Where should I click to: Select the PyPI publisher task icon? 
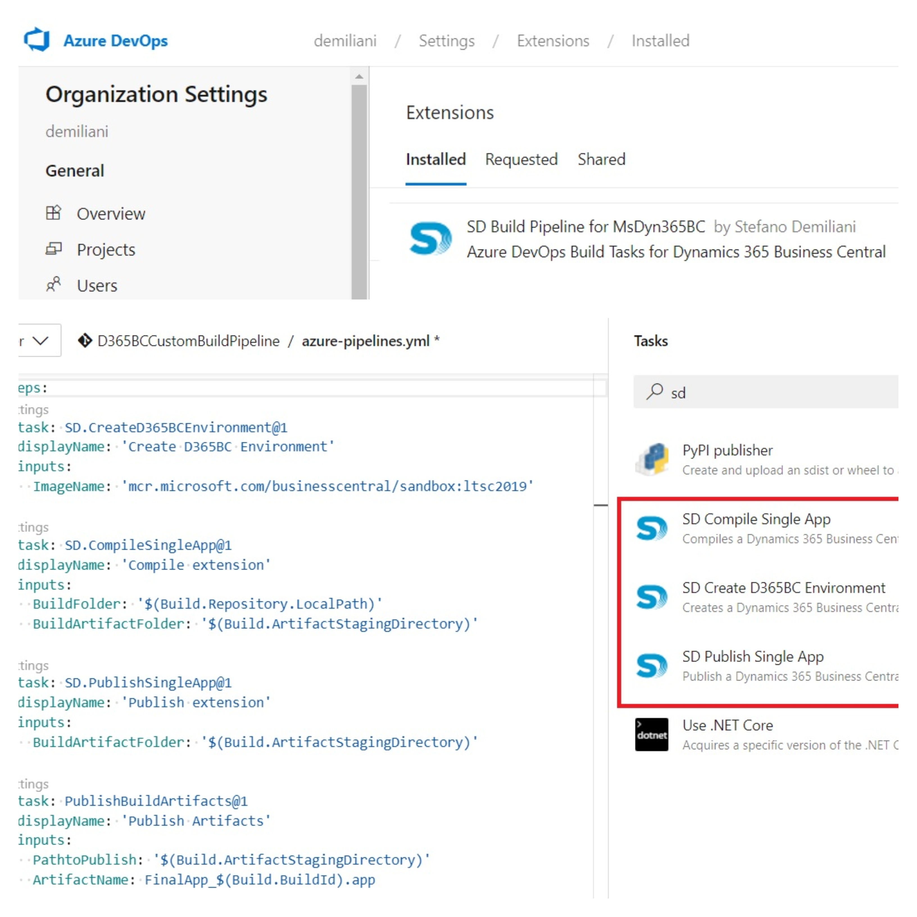coord(652,459)
